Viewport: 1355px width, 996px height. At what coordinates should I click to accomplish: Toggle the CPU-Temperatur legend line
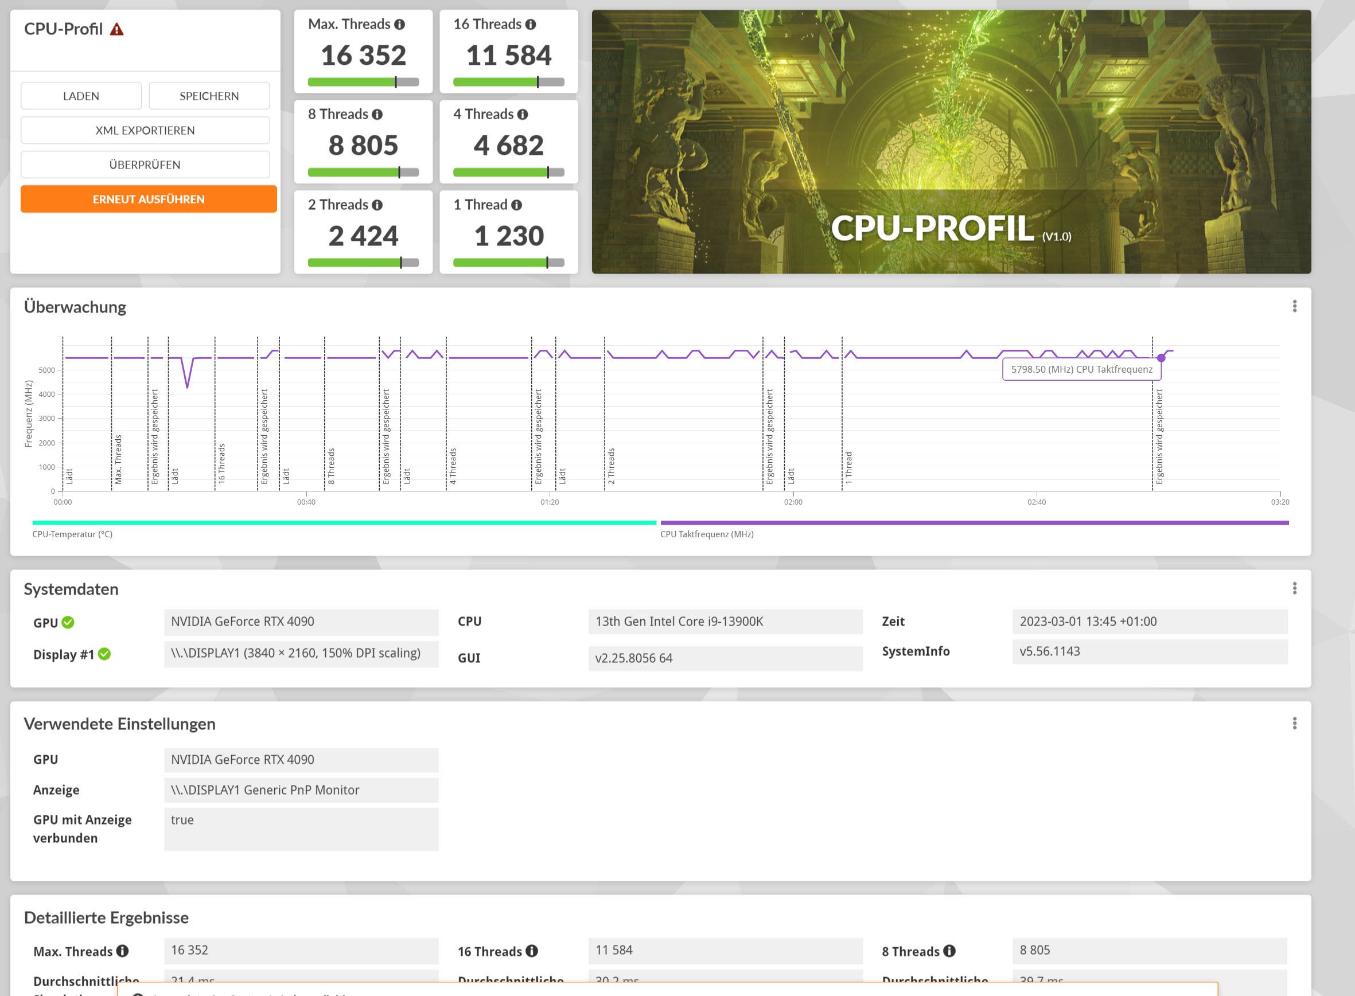(x=344, y=523)
